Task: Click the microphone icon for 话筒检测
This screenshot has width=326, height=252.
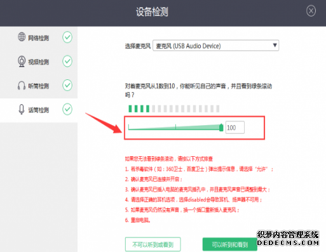Action: tap(22, 109)
